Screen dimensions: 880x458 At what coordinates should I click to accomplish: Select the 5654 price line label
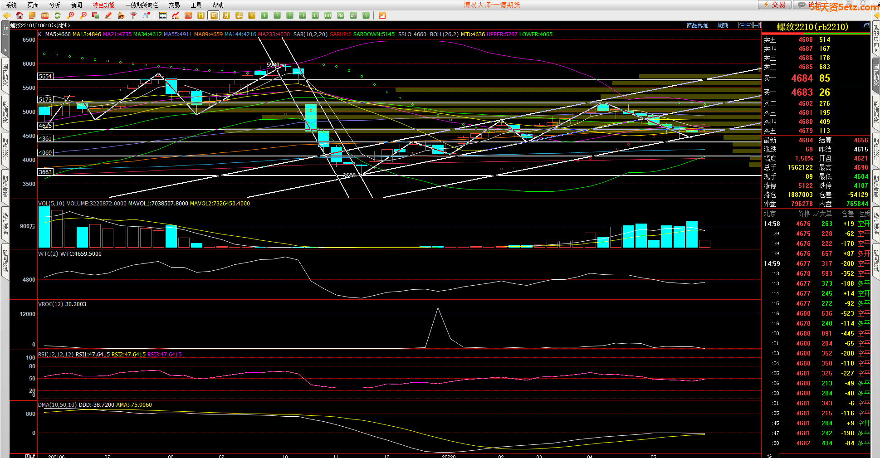(45, 76)
